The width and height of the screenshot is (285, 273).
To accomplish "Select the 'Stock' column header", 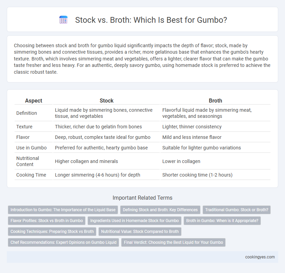I will coord(107,101).
